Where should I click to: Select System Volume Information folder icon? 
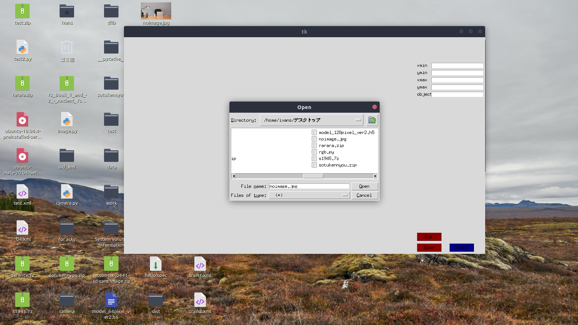[x=111, y=228]
